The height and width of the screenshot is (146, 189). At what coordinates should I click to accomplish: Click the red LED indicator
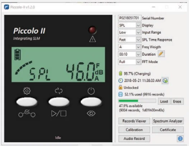93,30
